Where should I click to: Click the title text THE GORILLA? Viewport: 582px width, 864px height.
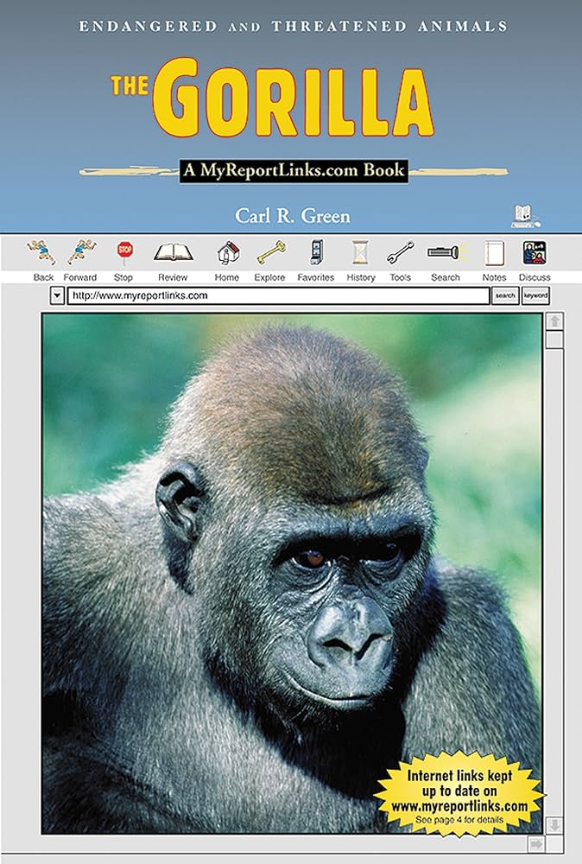click(272, 98)
